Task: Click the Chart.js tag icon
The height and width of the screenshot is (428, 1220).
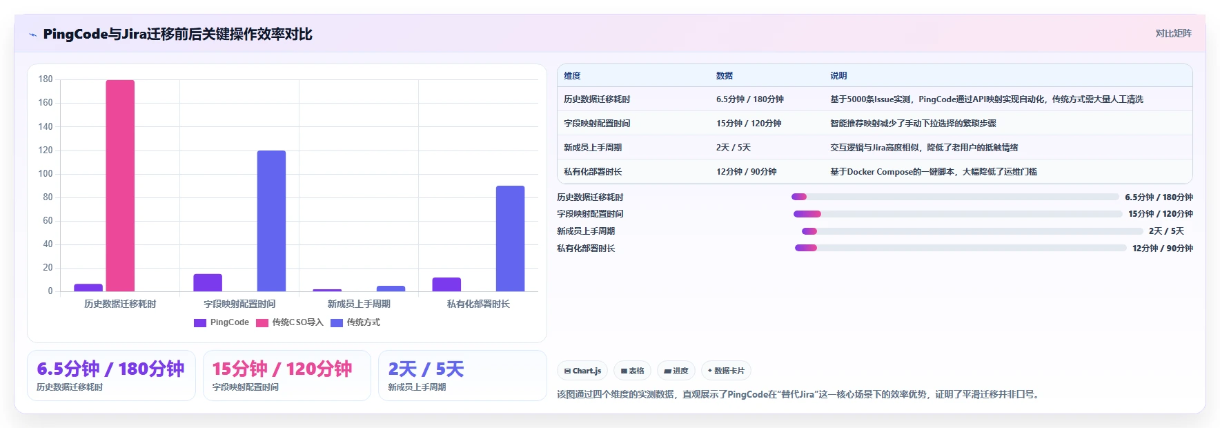Action: [567, 371]
